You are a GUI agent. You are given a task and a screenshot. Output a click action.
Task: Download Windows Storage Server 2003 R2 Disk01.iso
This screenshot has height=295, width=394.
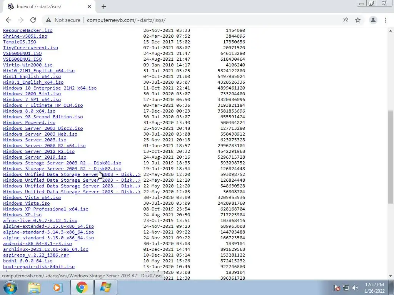pyautogui.click(x=62, y=163)
